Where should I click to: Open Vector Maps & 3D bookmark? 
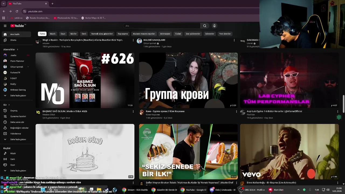point(93,18)
